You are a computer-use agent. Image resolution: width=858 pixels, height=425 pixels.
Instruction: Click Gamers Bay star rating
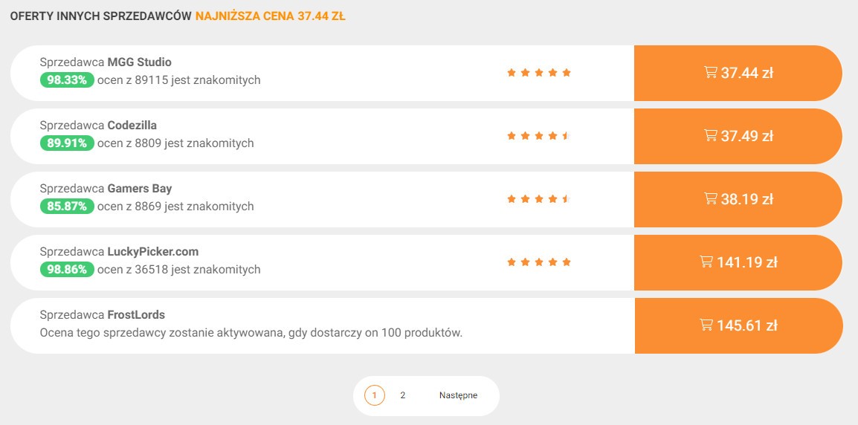pos(539,199)
